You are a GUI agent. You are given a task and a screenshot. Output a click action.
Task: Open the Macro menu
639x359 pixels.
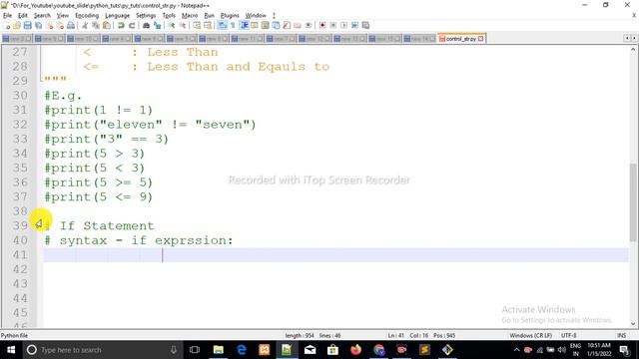[190, 16]
